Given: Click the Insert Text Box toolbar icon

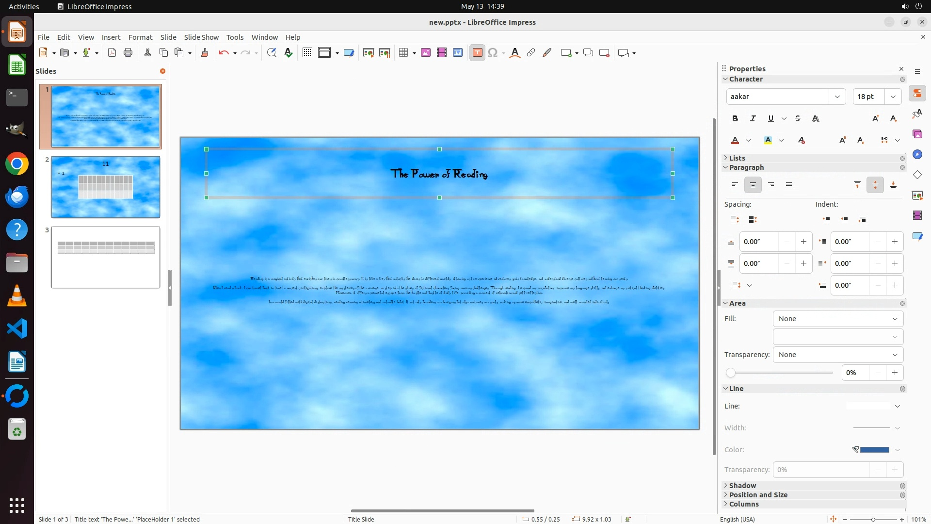Looking at the screenshot, I should 477,53.
